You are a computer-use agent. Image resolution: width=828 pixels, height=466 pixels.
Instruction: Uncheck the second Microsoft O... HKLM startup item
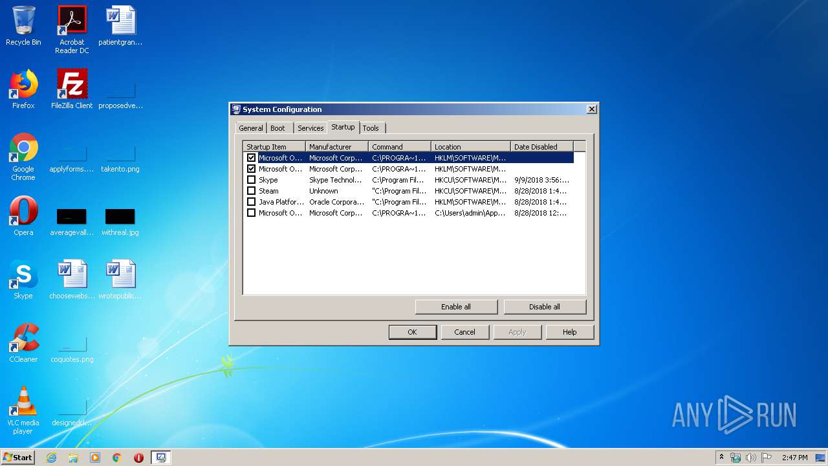(252, 168)
